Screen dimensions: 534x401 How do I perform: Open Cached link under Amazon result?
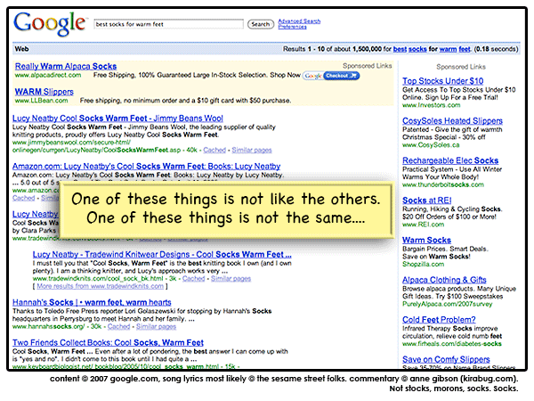pos(23,198)
